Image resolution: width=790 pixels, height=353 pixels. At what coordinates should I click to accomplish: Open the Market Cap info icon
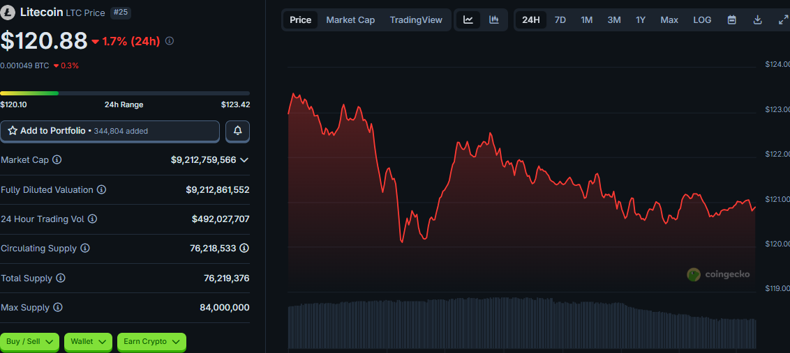click(x=57, y=160)
